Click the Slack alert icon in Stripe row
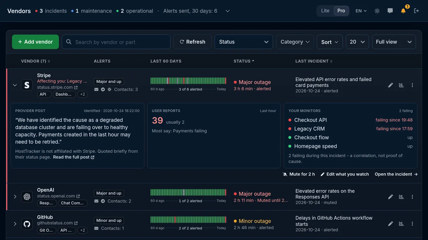428x240 pixels. pos(109,90)
